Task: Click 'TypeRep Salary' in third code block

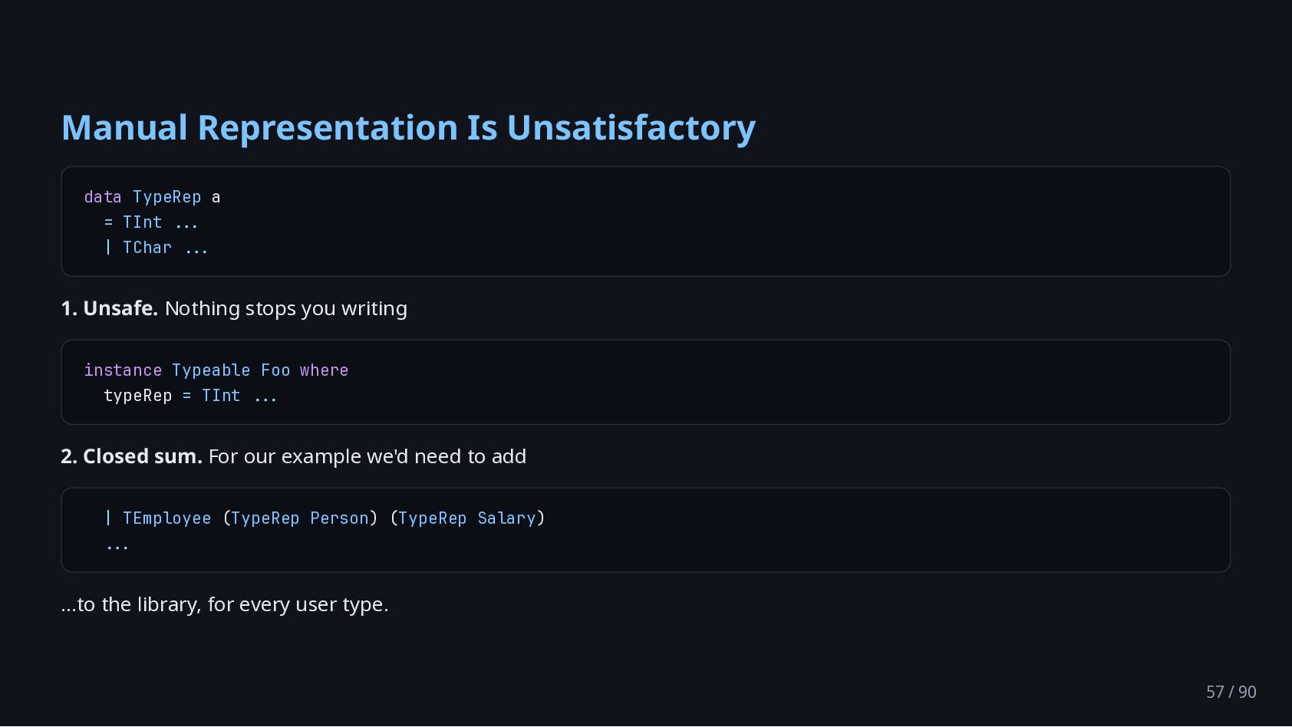Action: pyautogui.click(x=466, y=518)
